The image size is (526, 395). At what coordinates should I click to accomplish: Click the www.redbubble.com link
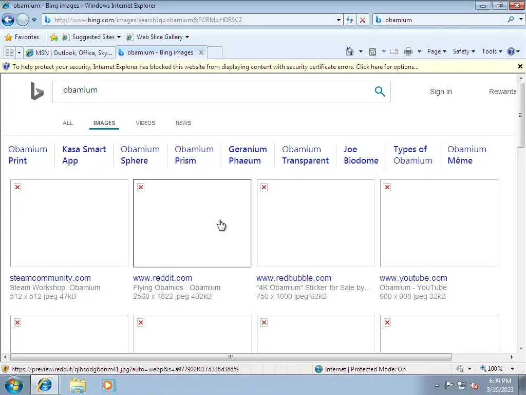293,278
